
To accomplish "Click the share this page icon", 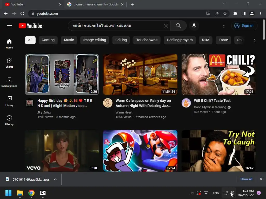I will (x=216, y=13).
